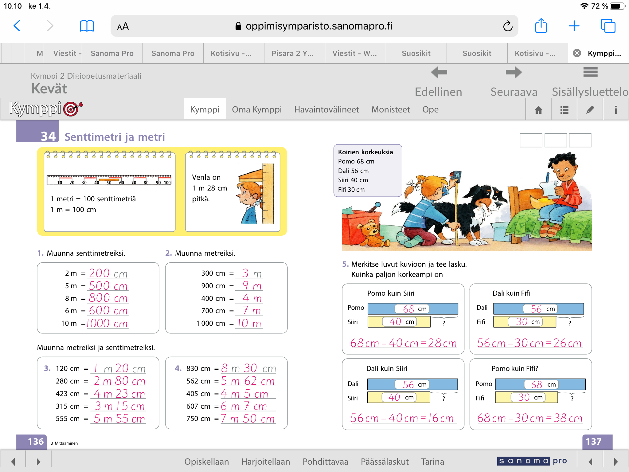Open Sisällysluettelo table of contents menu

point(590,73)
